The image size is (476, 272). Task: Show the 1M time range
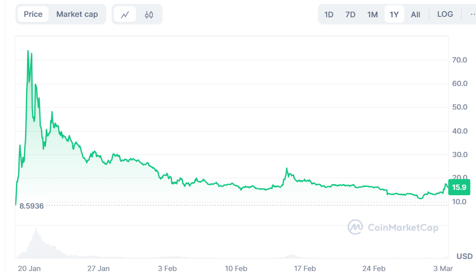(x=373, y=14)
